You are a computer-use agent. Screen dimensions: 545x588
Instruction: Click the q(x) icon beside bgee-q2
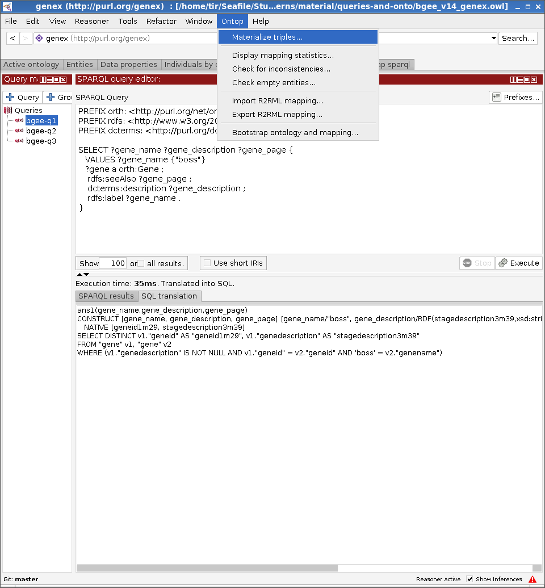(x=19, y=131)
